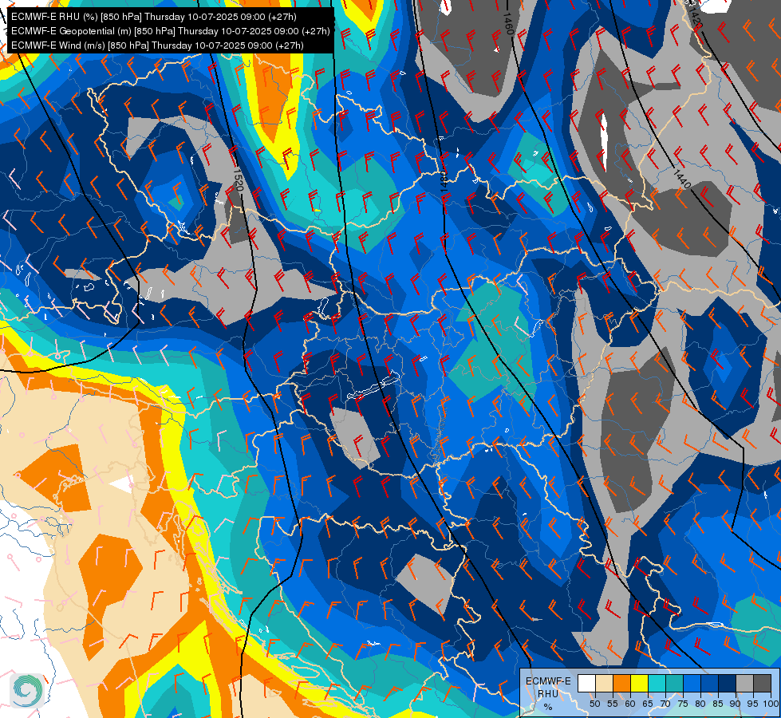Click the ECMWF-E Geopotential (m) title line
781x718 pixels.
pyautogui.click(x=171, y=31)
